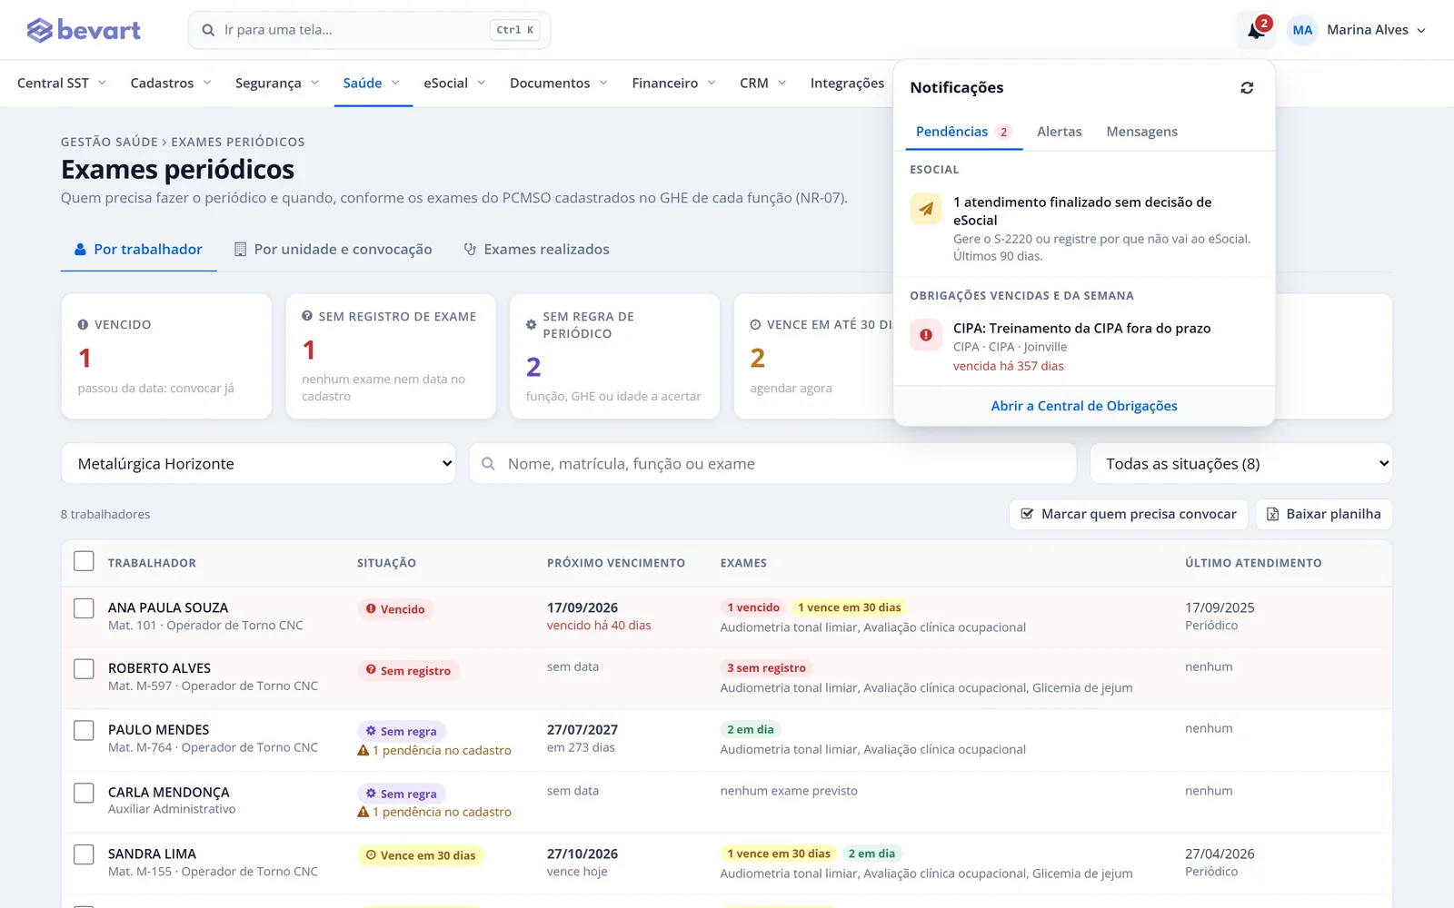This screenshot has height=908, width=1454.
Task: Click the MA user avatar
Action: coord(1302,30)
